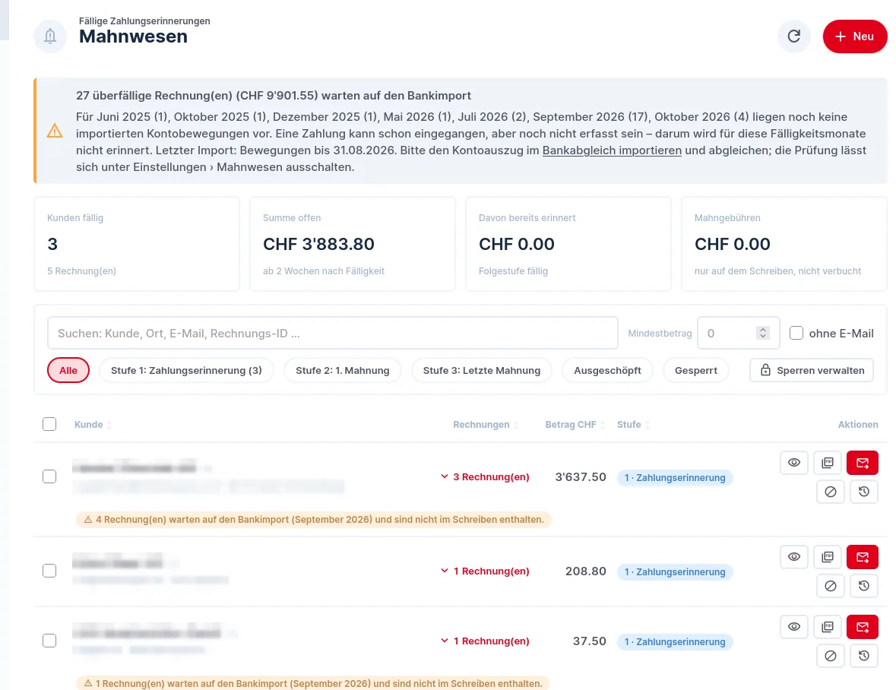
Task: Click the Mindestbetrag number field
Action: [738, 333]
